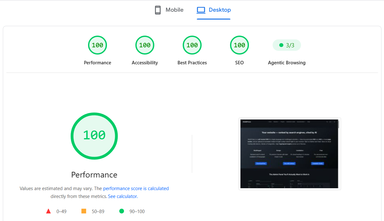Click the page screenshot thumbnail
This screenshot has height=221, width=384.
coord(290,154)
